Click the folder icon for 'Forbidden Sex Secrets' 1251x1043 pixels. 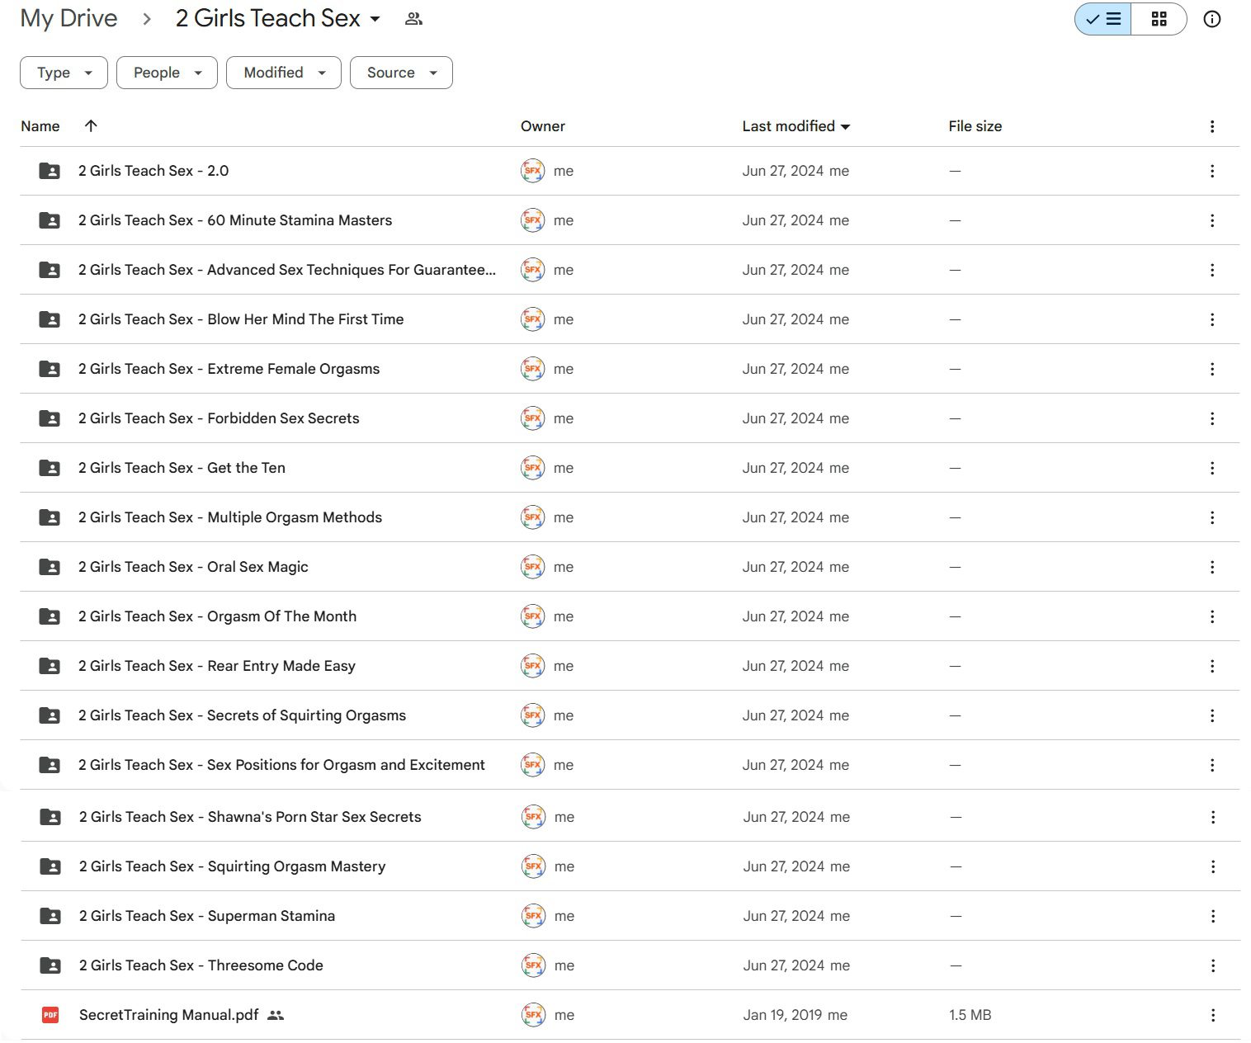(x=50, y=418)
